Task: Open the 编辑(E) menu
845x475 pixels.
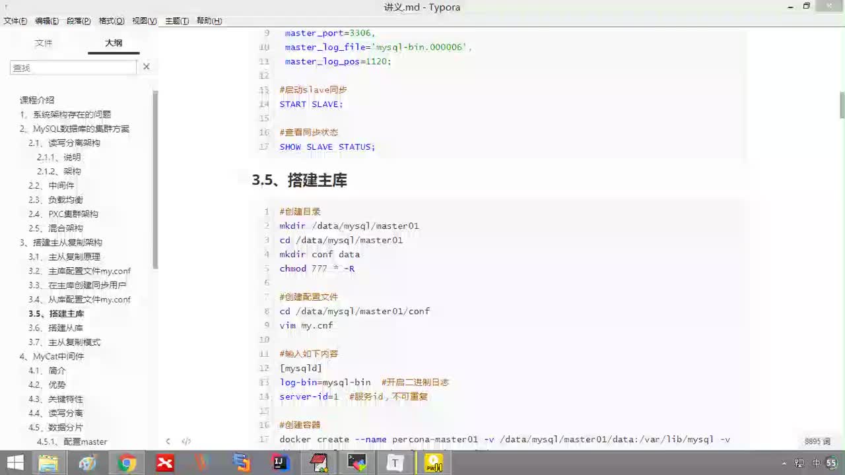Action: 47,20
